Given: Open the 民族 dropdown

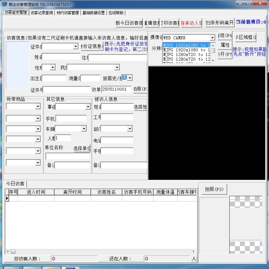Looking at the screenshot, I should [x=117, y=67].
